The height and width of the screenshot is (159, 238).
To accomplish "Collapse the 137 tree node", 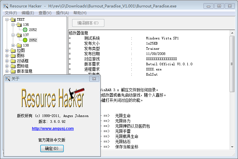I will 13,35.
